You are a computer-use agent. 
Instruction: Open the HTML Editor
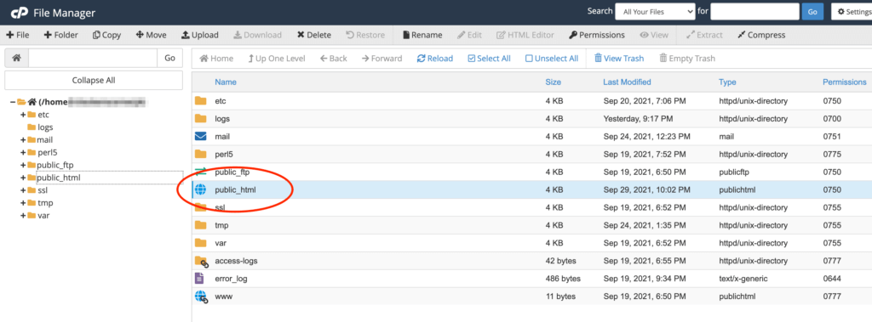tap(525, 35)
